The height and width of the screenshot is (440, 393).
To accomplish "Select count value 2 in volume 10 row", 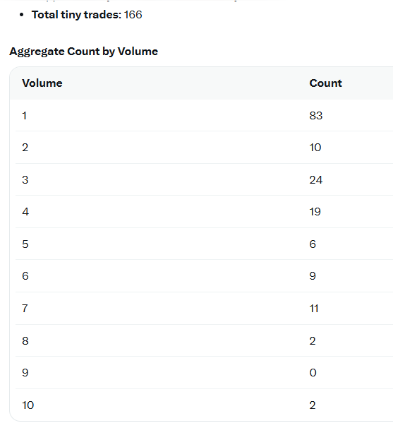I will [x=313, y=405].
